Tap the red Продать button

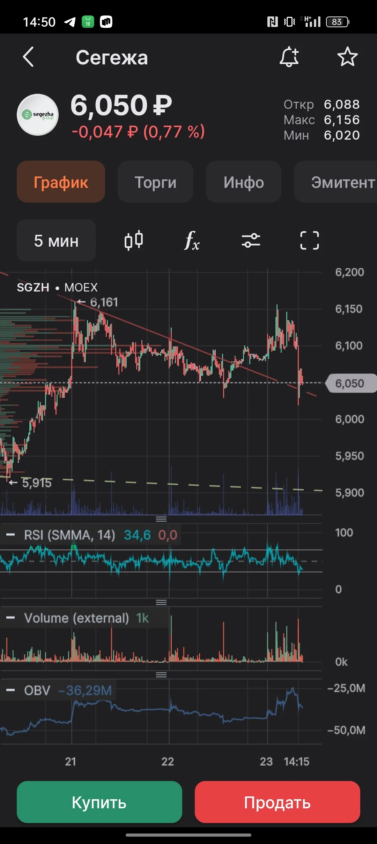point(278,802)
